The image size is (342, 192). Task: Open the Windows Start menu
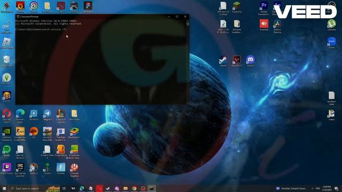pyautogui.click(x=4, y=188)
